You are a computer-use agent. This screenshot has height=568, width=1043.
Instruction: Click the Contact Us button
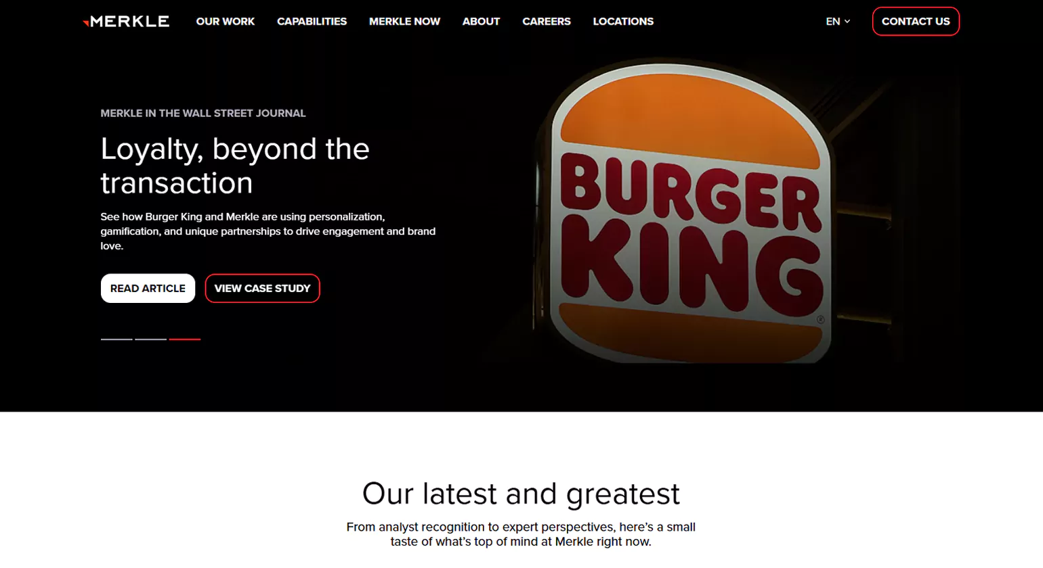pos(916,22)
